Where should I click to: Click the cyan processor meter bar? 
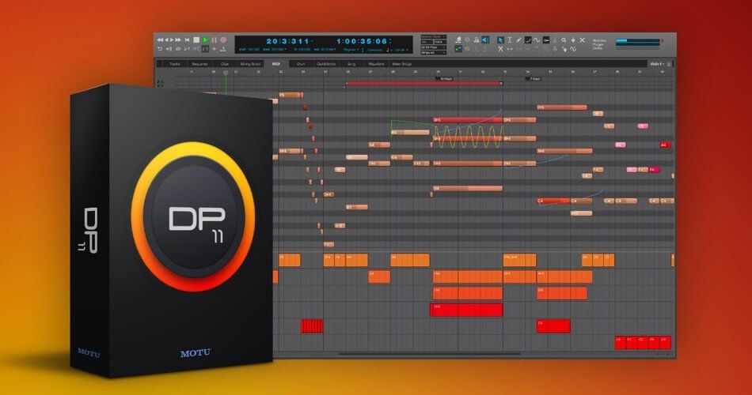point(637,40)
